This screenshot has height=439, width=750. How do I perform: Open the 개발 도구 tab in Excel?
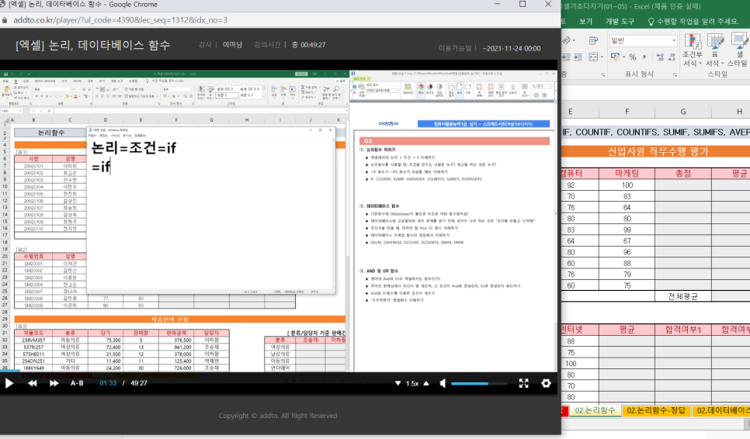[620, 22]
